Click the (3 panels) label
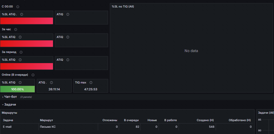Viewport: 274px width, 134px height. [26, 97]
